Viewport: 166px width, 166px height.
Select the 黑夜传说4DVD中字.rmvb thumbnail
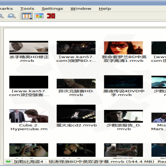point(123,82)
